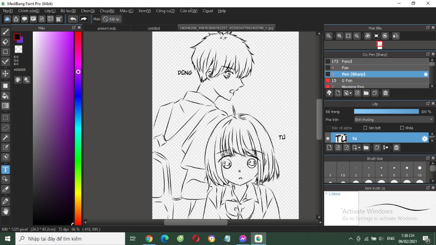This screenshot has height=245, width=436.
Task: Select the Move tool
Action: tap(5, 74)
